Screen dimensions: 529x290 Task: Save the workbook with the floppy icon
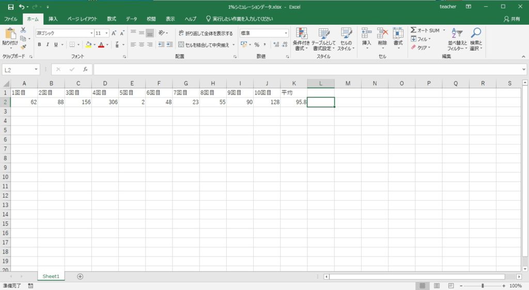[x=11, y=7]
